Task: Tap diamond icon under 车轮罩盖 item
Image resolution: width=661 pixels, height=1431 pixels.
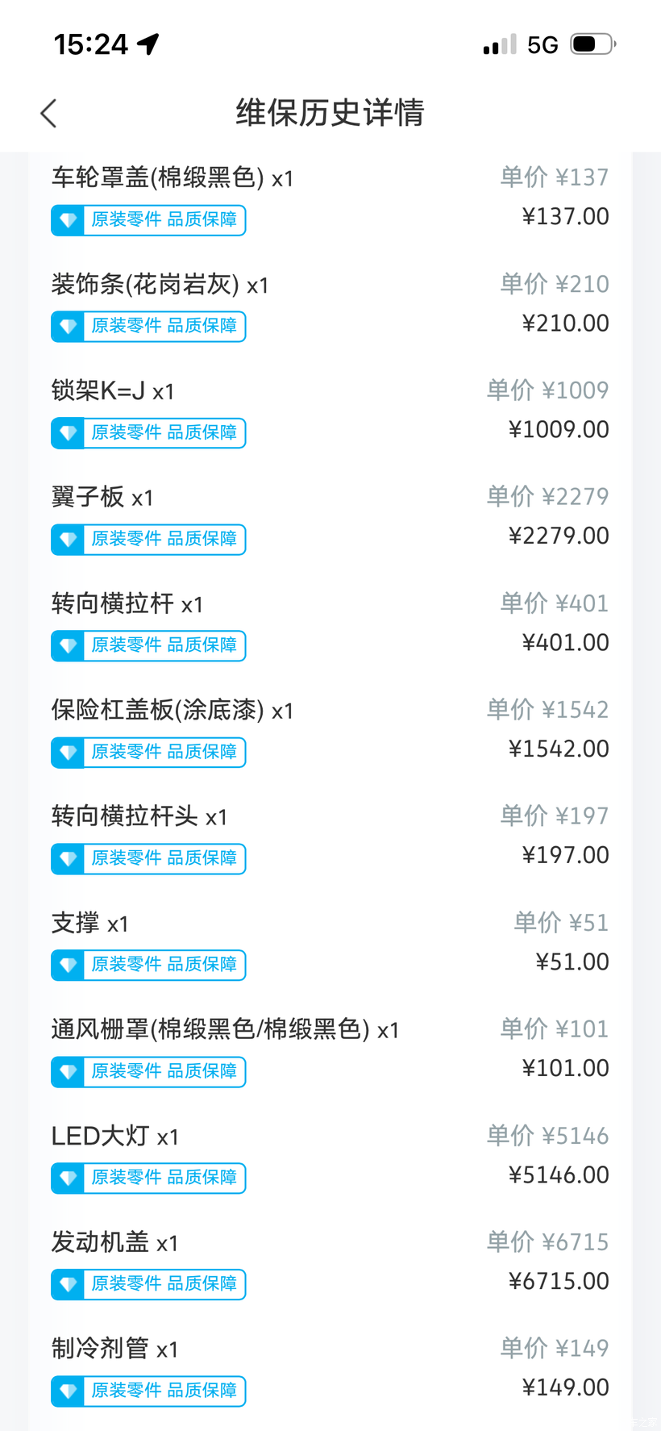Action: tap(68, 220)
